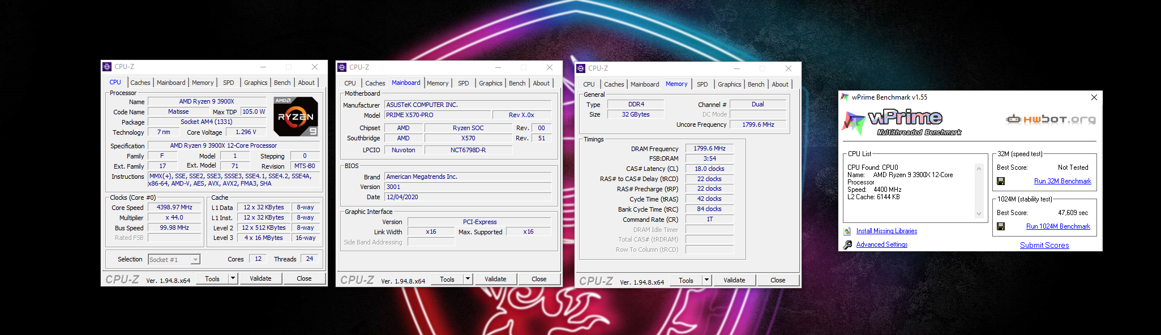Open the Tools dropdown arrow in the Memory window
The image size is (1161, 335).
click(x=706, y=280)
